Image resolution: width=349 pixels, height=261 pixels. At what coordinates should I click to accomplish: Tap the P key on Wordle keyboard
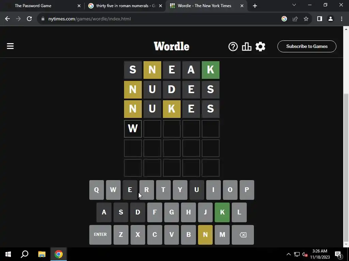click(x=247, y=190)
